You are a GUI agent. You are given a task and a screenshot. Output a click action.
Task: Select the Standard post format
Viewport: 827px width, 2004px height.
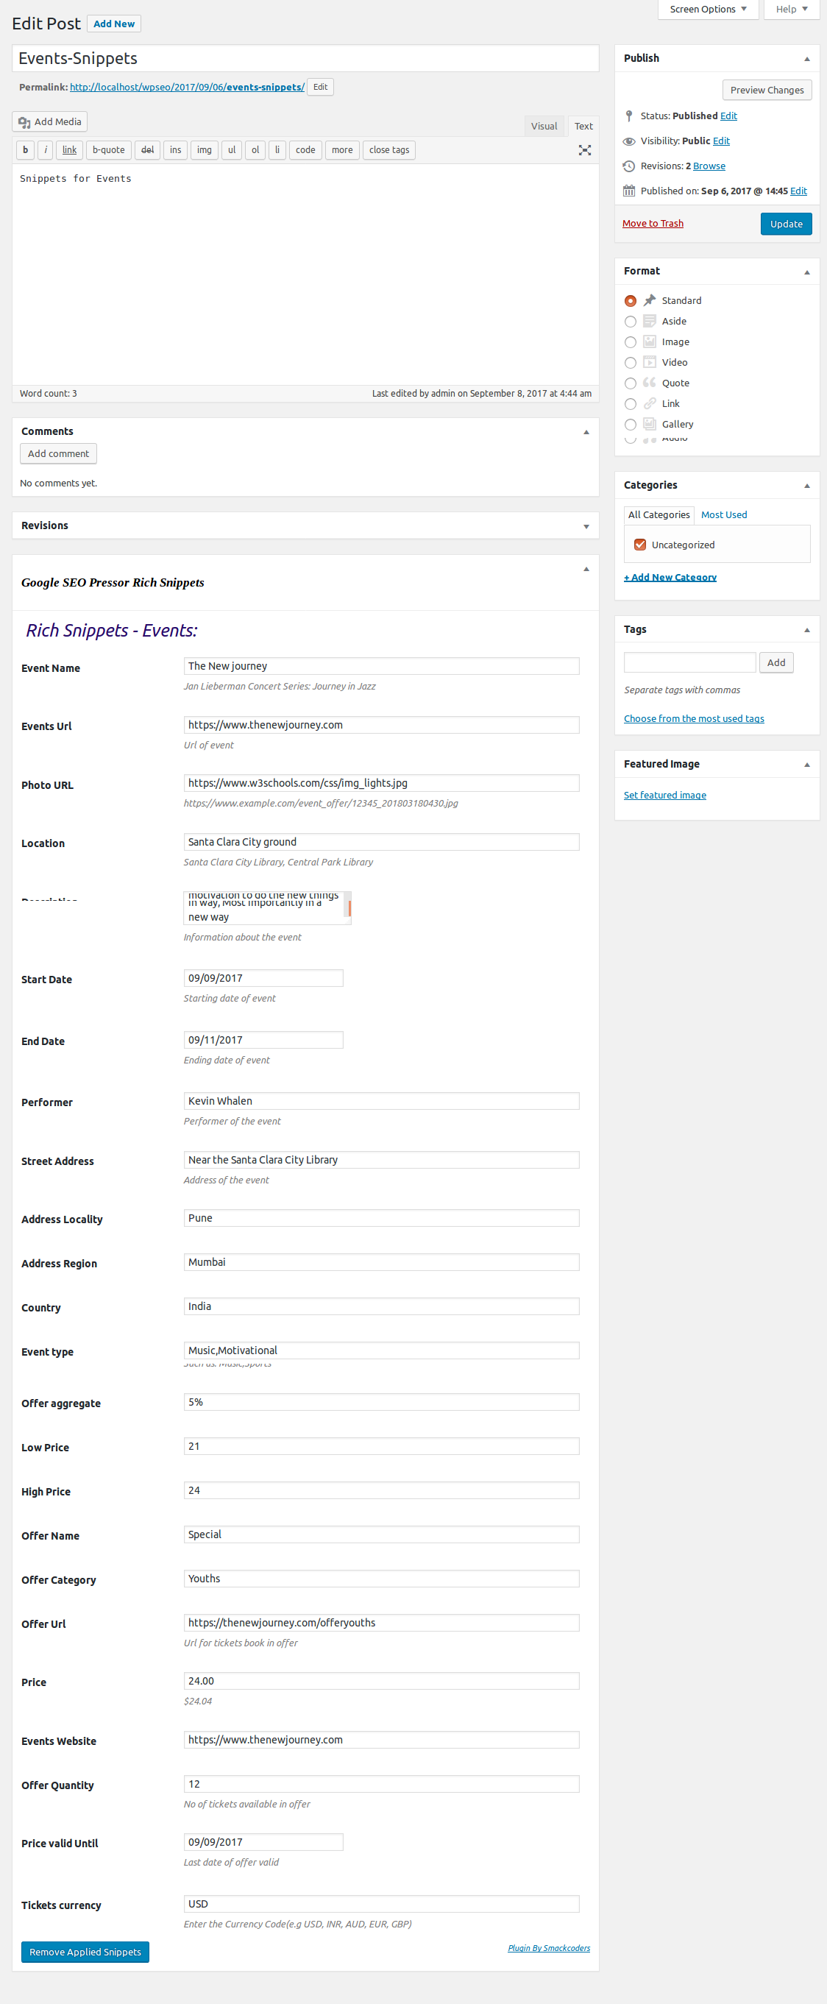[x=630, y=301]
